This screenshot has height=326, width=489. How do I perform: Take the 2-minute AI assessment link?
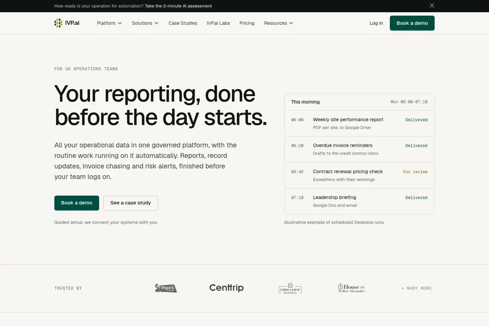pos(178,6)
